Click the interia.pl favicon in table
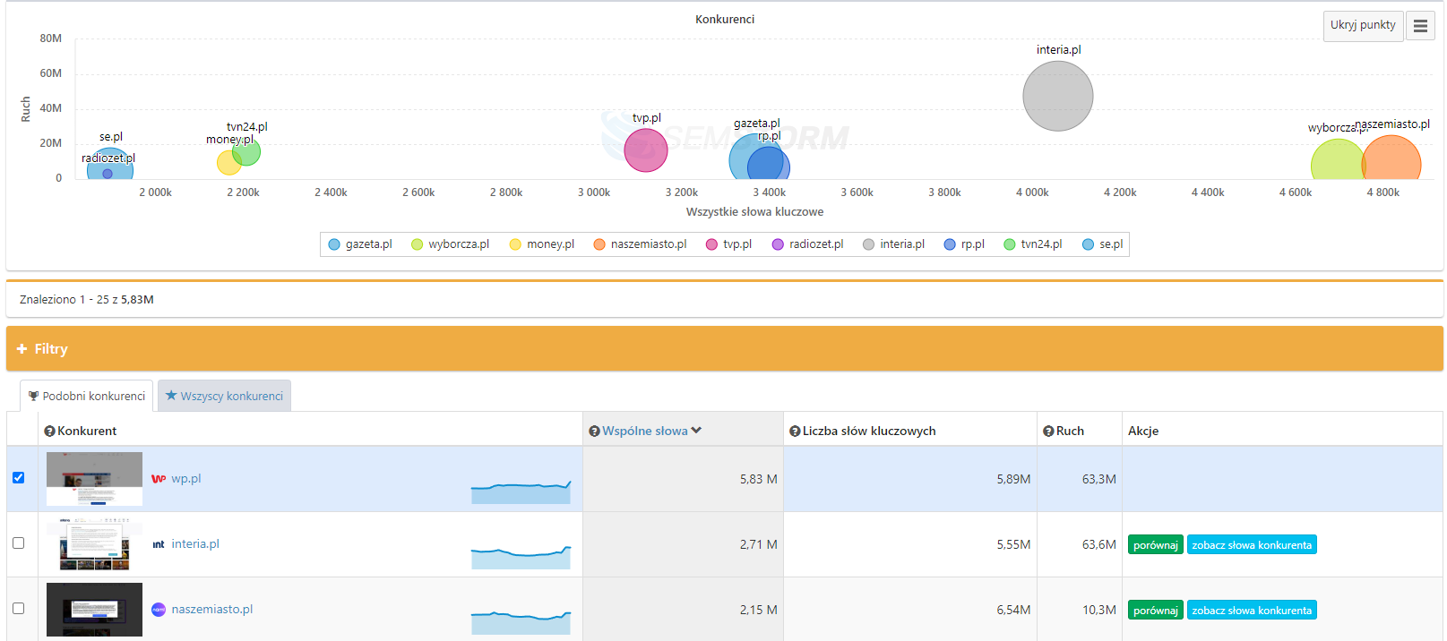The image size is (1447, 641). (159, 544)
